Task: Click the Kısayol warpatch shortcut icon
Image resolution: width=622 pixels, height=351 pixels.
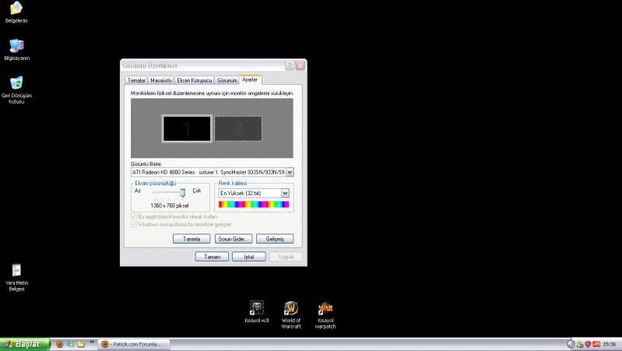Action: click(x=325, y=308)
